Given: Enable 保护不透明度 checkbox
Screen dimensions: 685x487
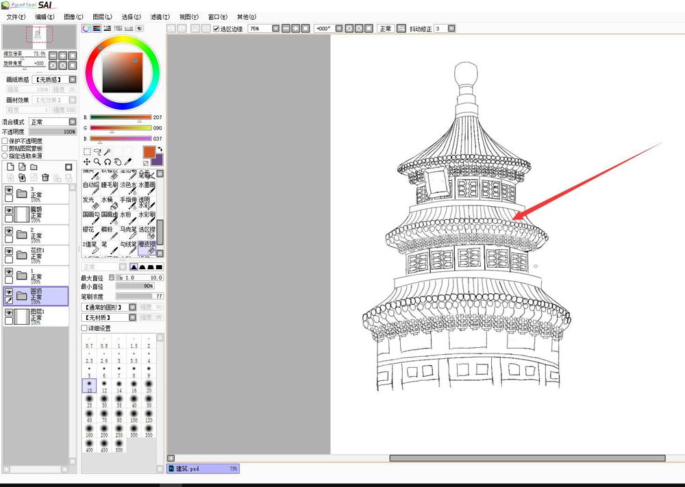Looking at the screenshot, I should (5, 140).
